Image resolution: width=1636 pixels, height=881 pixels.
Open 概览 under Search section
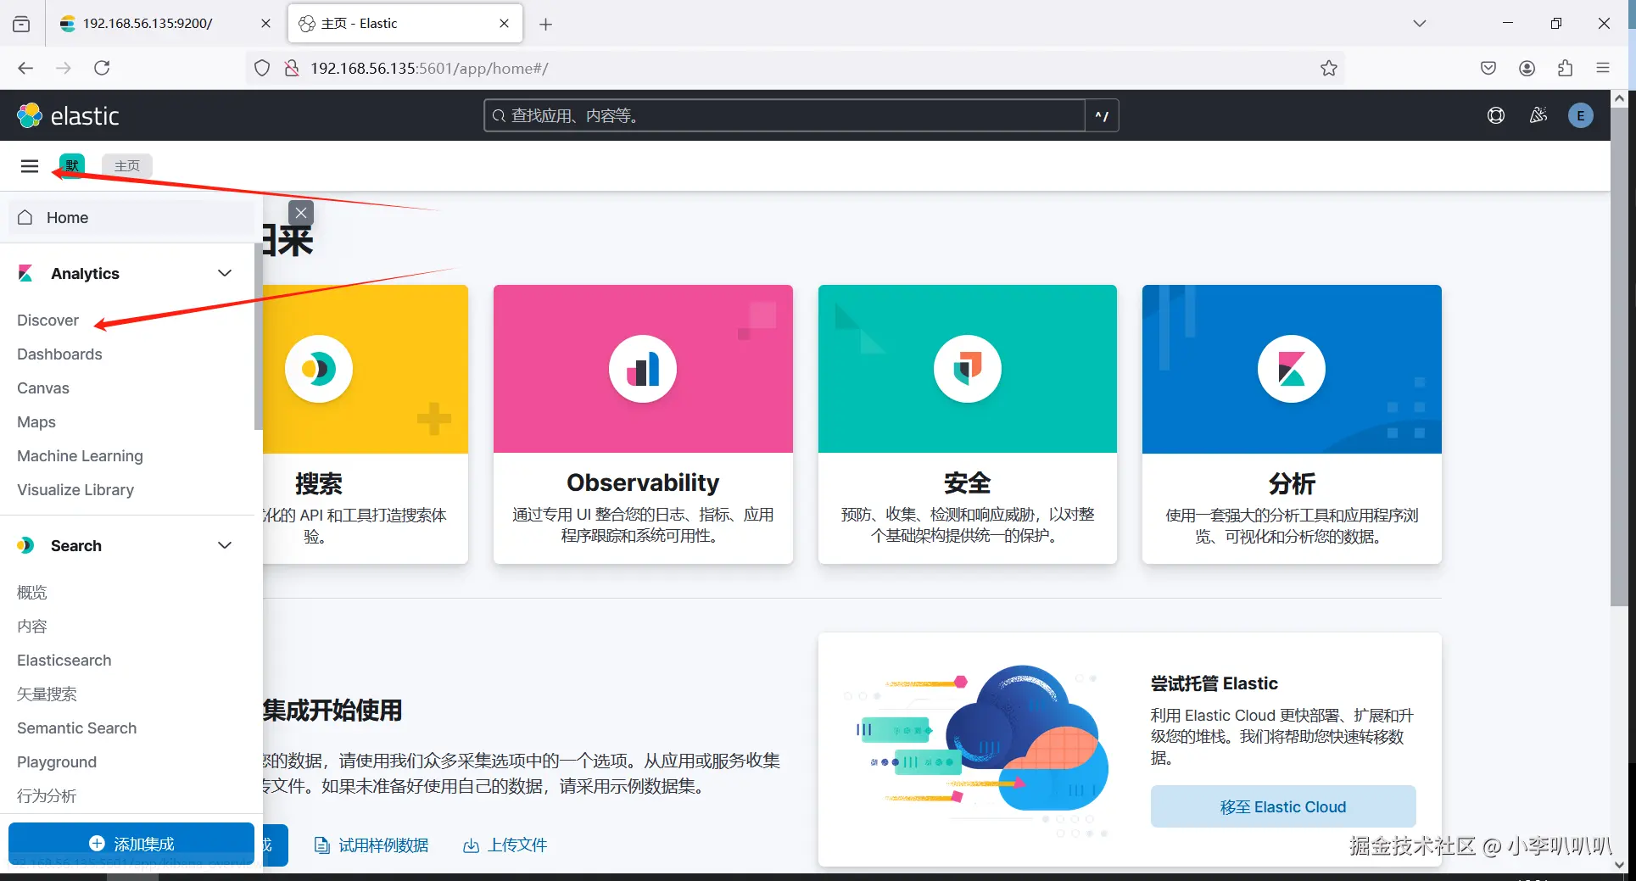(32, 592)
